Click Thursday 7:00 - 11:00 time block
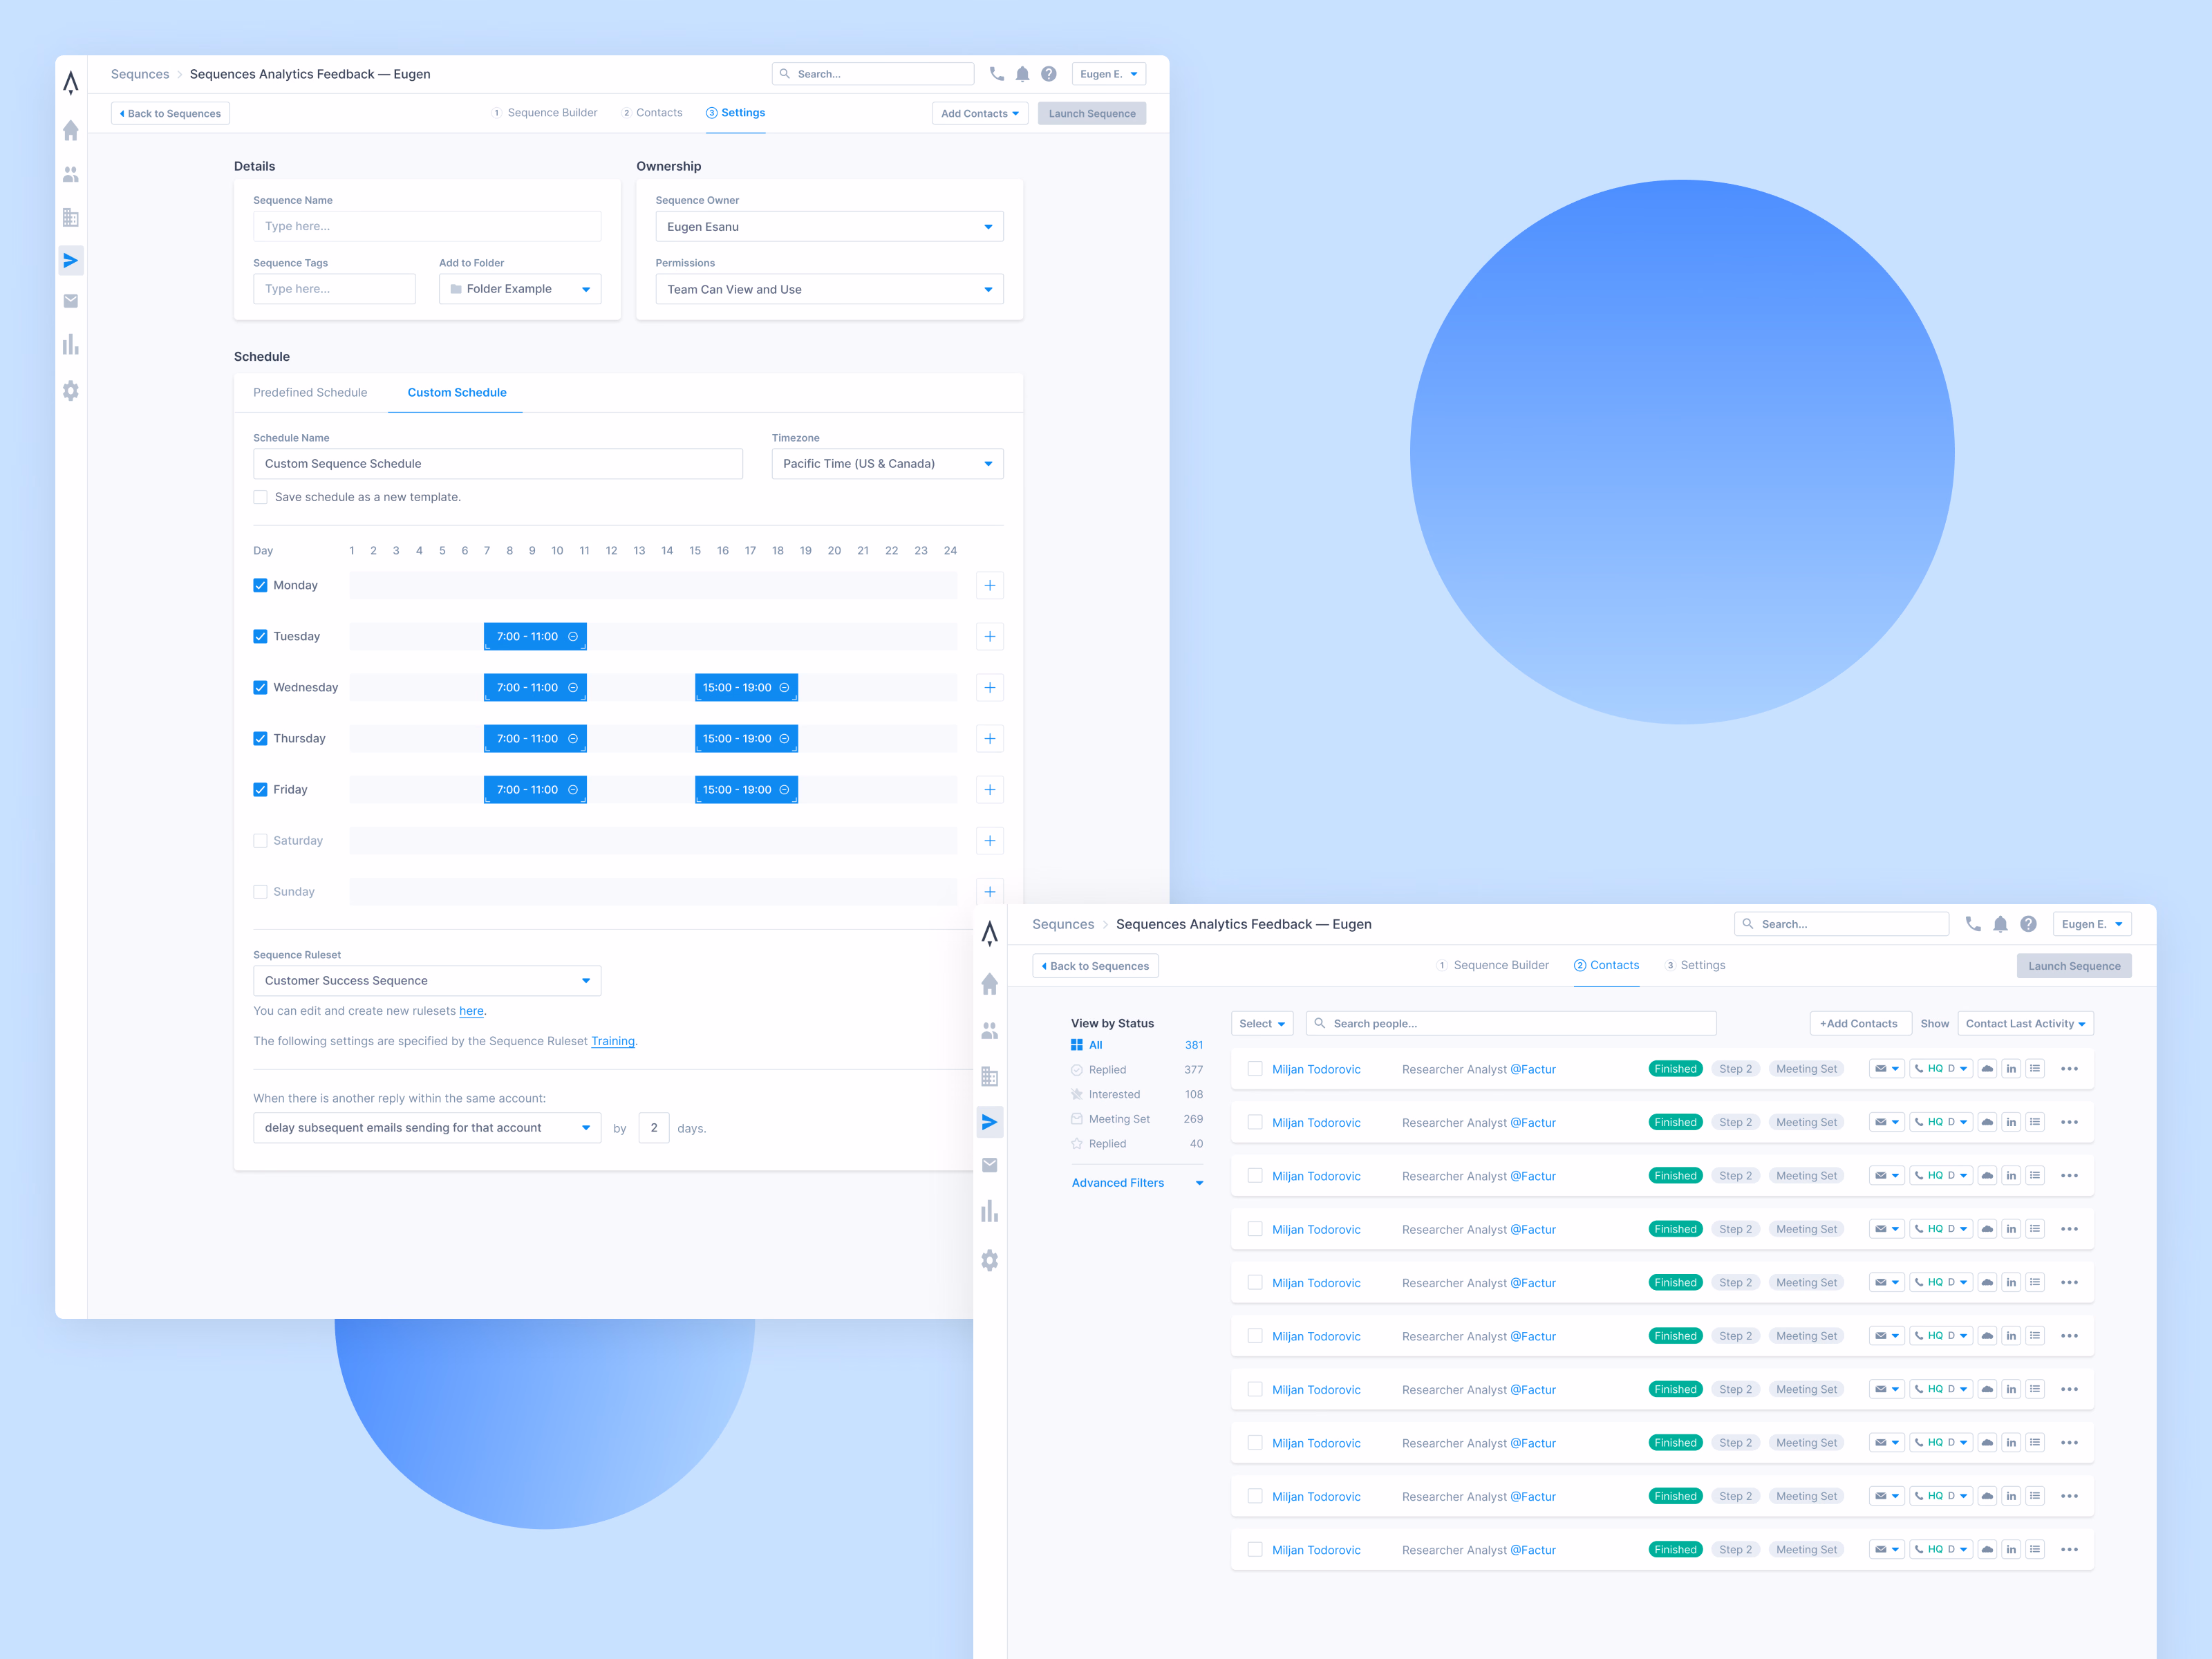This screenshot has width=2212, height=1659. 535,738
